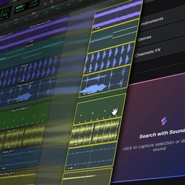Image resolution: width=185 pixels, height=185 pixels.
Task: Click the Search with Sound capture area
Action: 151,128
